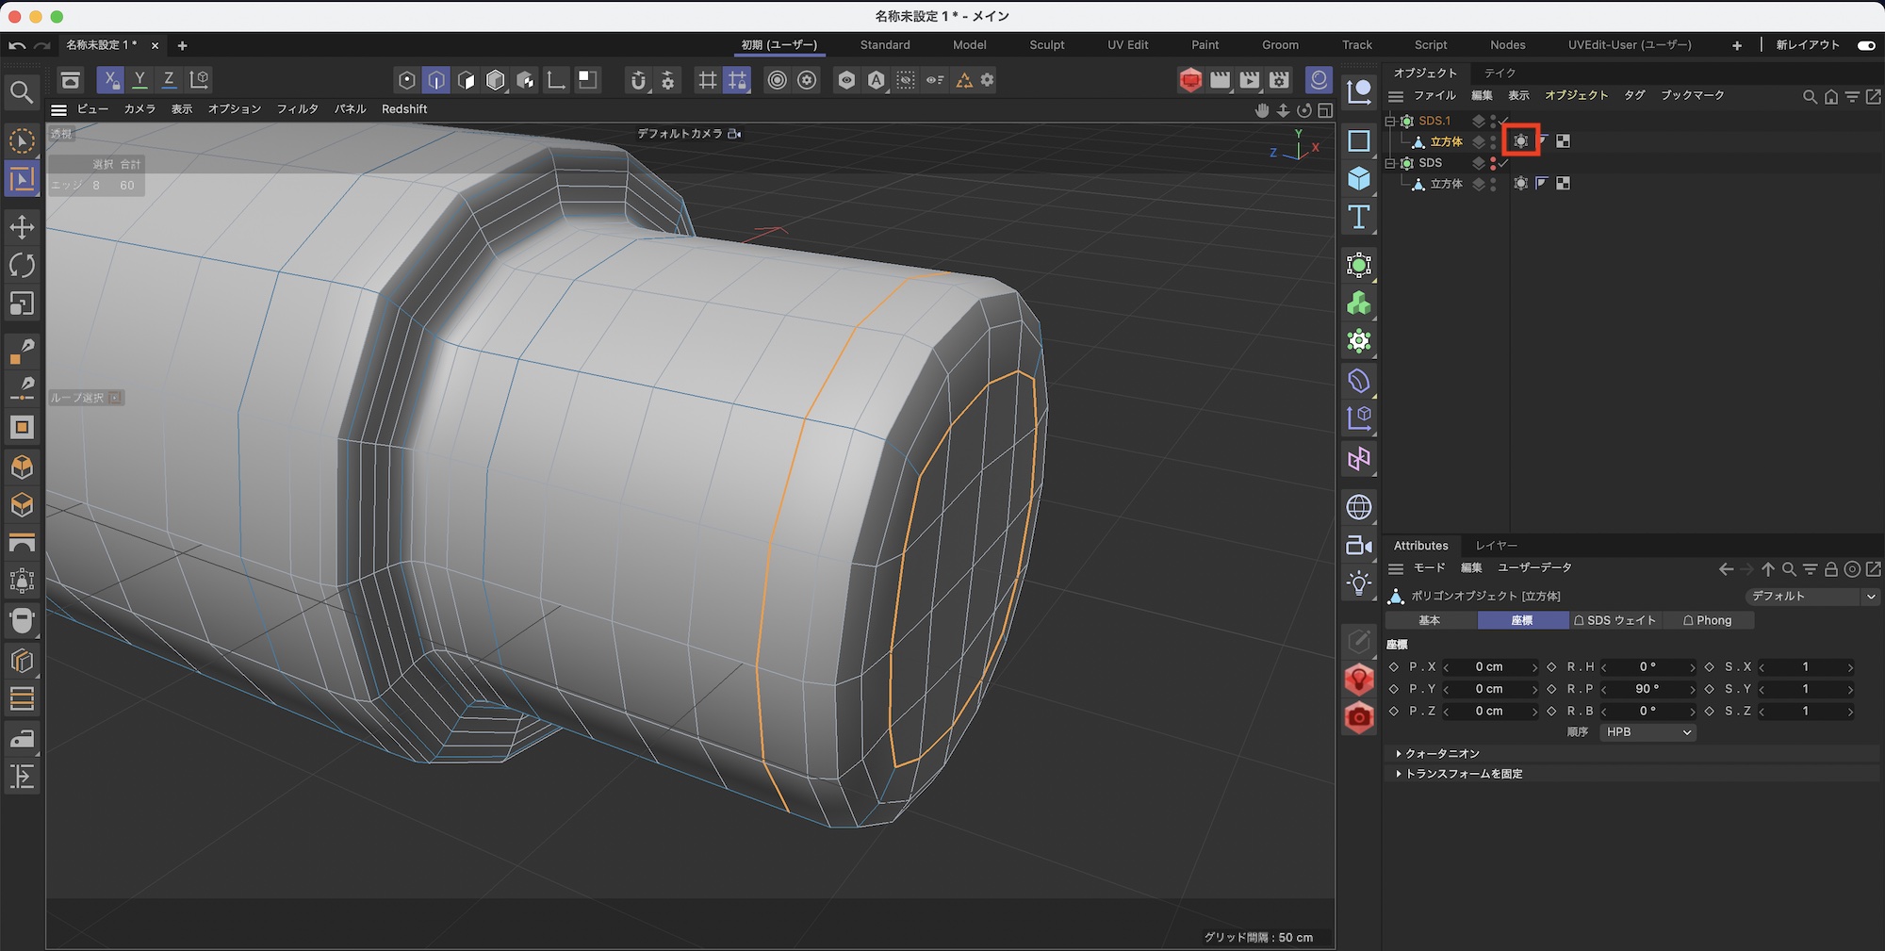Expand the クォータニオン section
The image size is (1885, 951).
pos(1442,754)
